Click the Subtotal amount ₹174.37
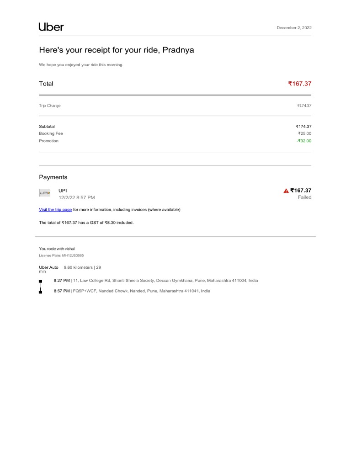This screenshot has width=351, height=468. tap(303, 127)
